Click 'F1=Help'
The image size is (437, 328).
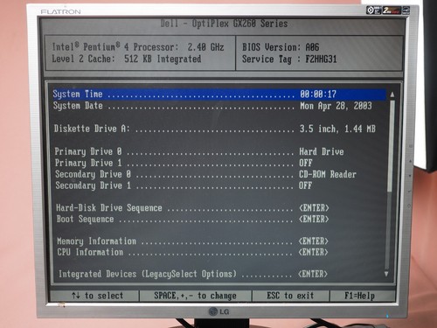click(x=359, y=296)
